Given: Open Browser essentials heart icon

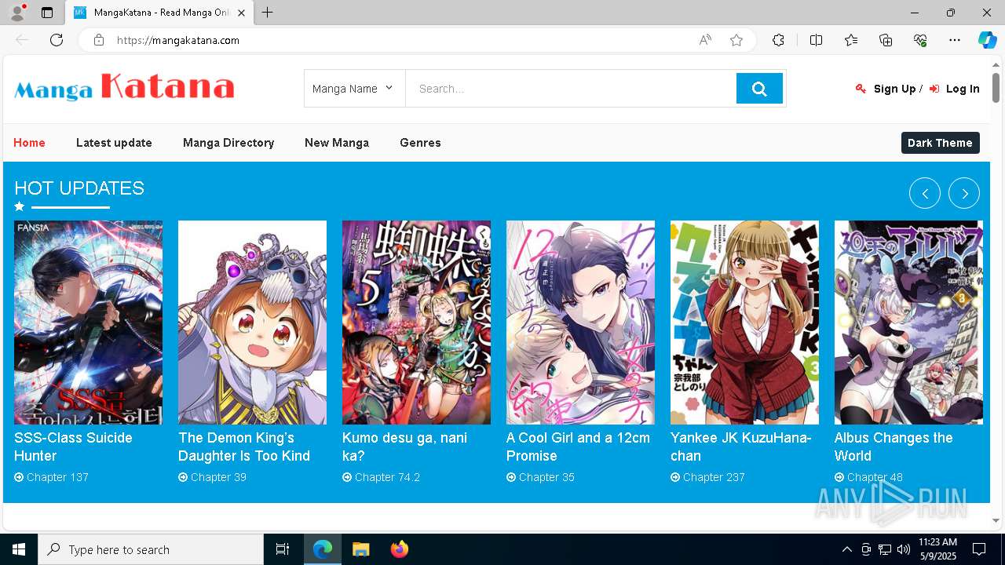Looking at the screenshot, I should (920, 40).
